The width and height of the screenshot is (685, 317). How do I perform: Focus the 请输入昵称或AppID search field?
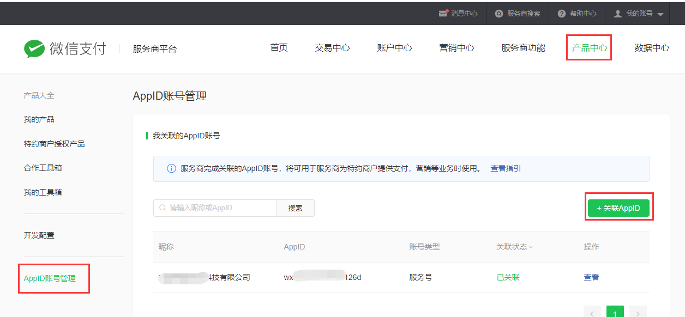tap(215, 208)
